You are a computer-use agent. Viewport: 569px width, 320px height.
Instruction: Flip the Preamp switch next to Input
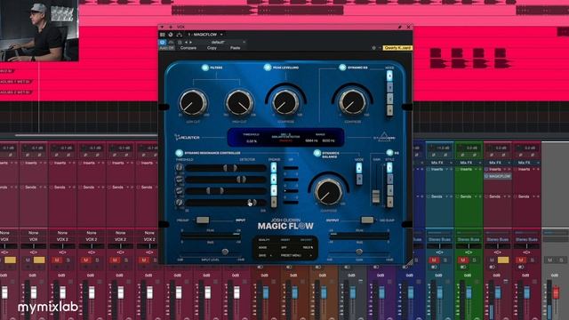[203, 220]
